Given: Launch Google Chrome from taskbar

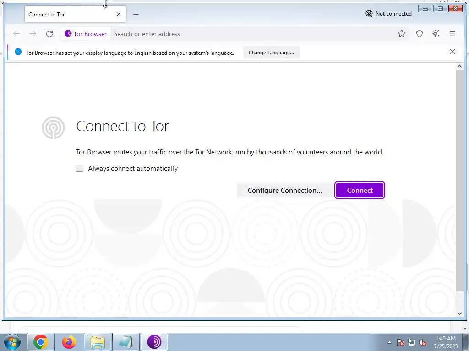Looking at the screenshot, I should (x=41, y=342).
